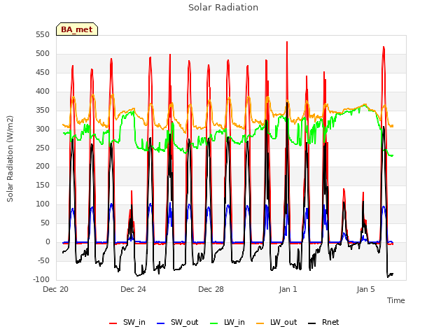Image resolution: width=448 pixels, height=336 pixels.
Task: Toggle the LW_out legend entry
Action: click(x=276, y=322)
